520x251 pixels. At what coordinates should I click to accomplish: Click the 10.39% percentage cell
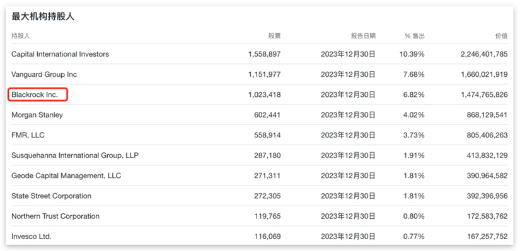[x=412, y=54]
